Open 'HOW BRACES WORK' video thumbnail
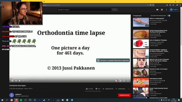 click(141, 82)
